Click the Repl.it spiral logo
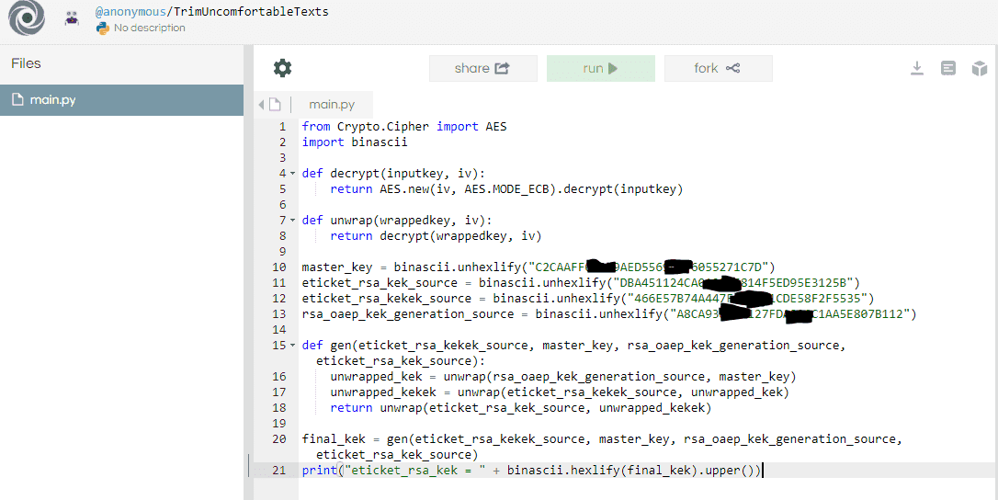 point(27,17)
